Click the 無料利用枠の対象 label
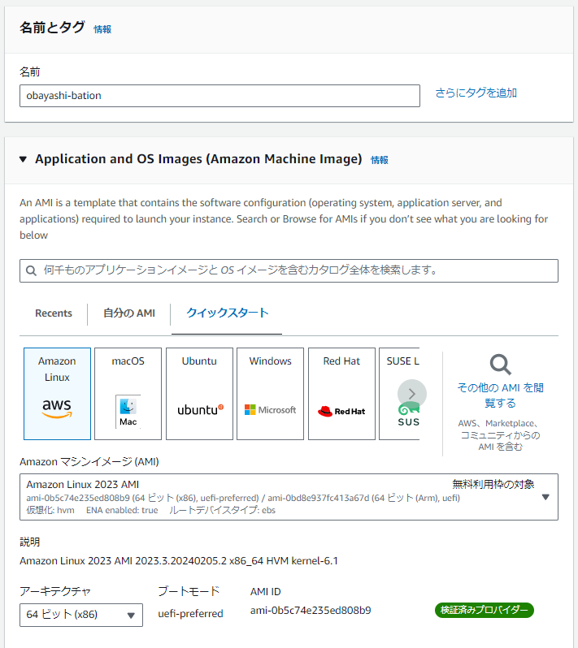578x648 pixels. point(493,484)
